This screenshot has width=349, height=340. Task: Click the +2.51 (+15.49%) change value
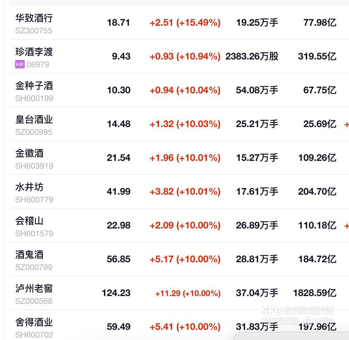[x=185, y=23]
